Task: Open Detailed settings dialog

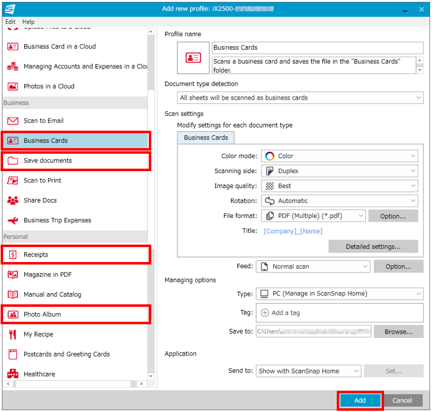Action: pos(373,246)
